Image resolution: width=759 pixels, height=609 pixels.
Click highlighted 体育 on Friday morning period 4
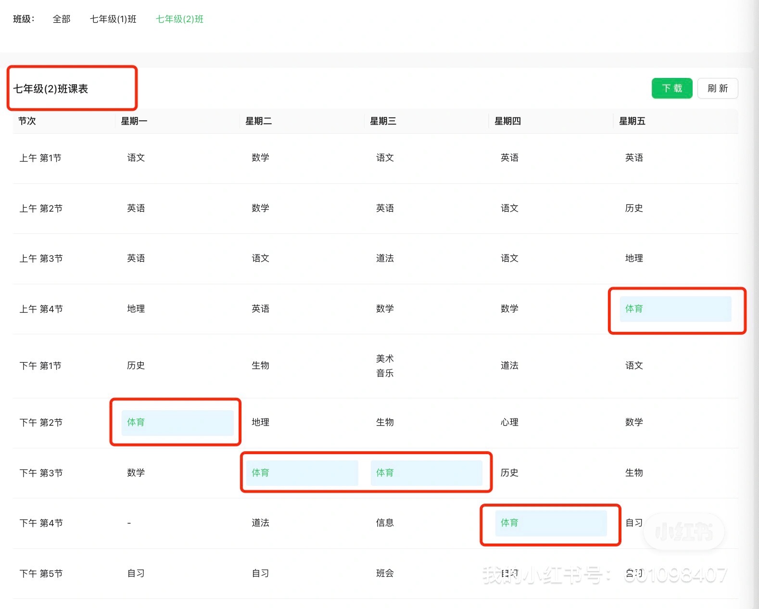click(675, 309)
